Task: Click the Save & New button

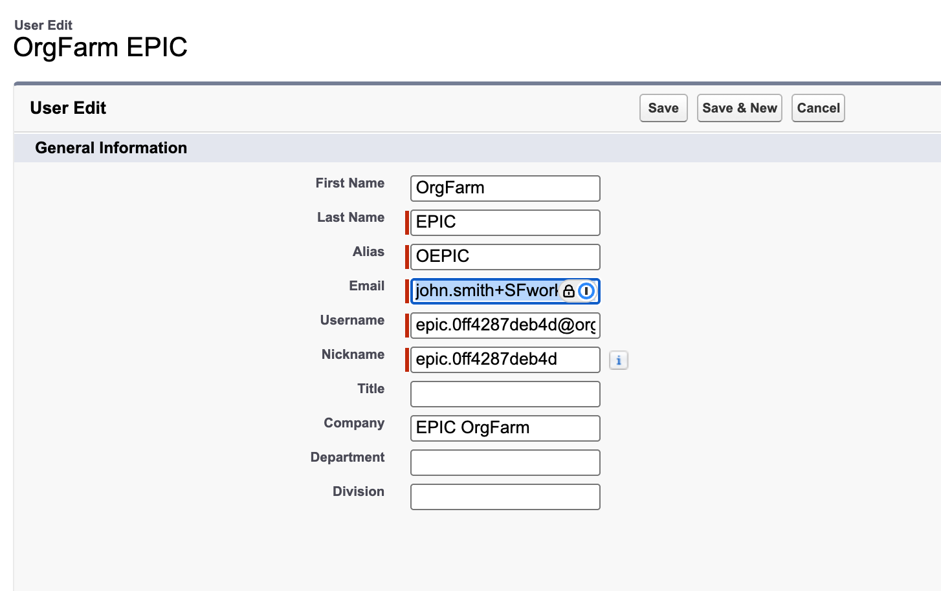Action: click(739, 108)
